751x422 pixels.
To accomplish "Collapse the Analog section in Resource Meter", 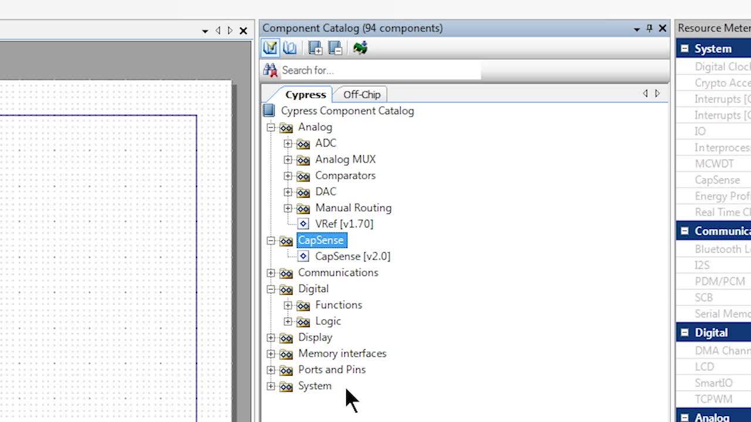I will (x=685, y=417).
